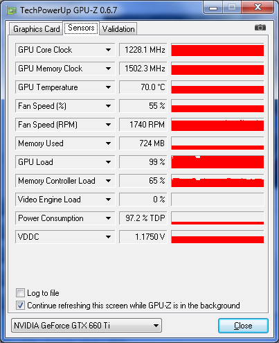This screenshot has width=279, height=343.
Task: Expand the Power Consumption dropdown
Action: tap(108, 218)
